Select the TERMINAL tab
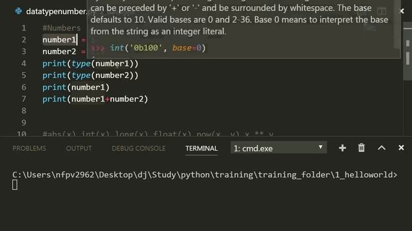The height and width of the screenshot is (231, 412). pyautogui.click(x=201, y=148)
